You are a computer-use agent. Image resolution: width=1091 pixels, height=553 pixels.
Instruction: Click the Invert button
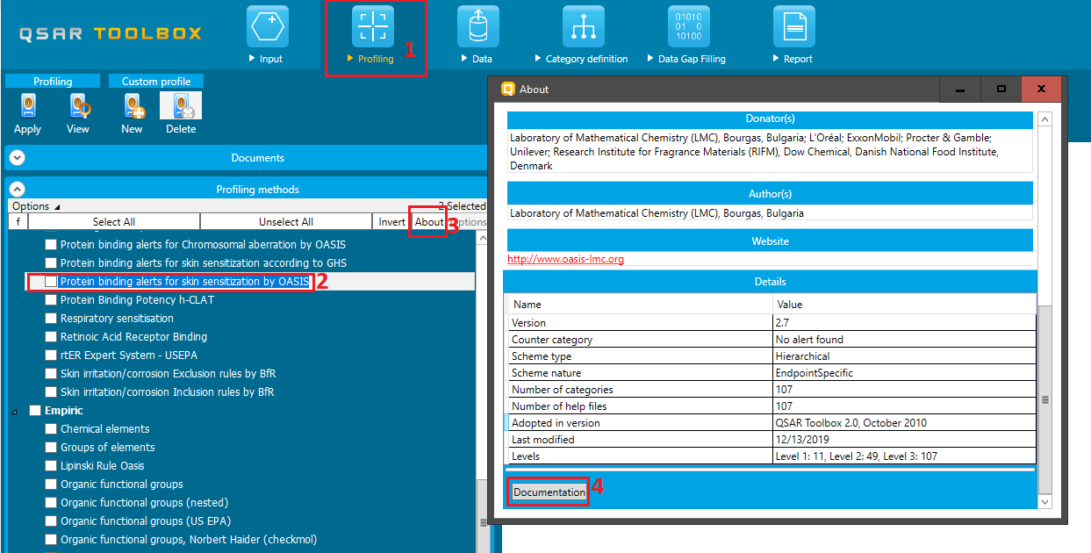391,222
